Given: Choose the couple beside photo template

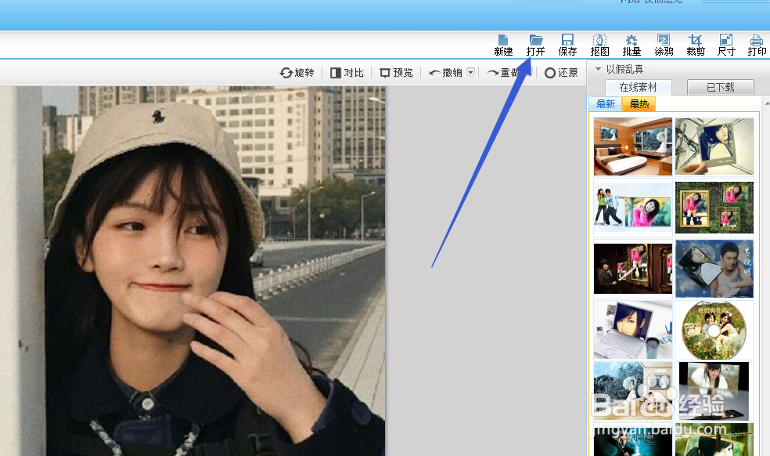Looking at the screenshot, I should coord(632,208).
